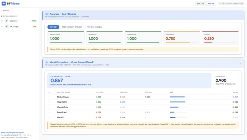This screenshot has height=140, width=247.
Task: Switch to Run Live mode
Action: click(200, 4)
